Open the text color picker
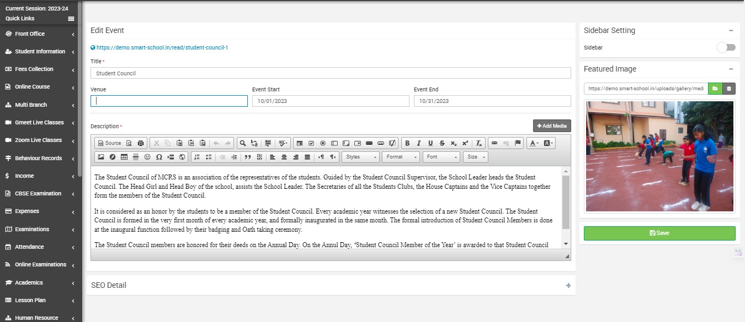The image size is (745, 322). pyautogui.click(x=534, y=143)
